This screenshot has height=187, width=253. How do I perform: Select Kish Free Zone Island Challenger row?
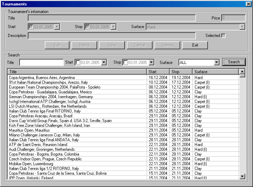[123, 125]
